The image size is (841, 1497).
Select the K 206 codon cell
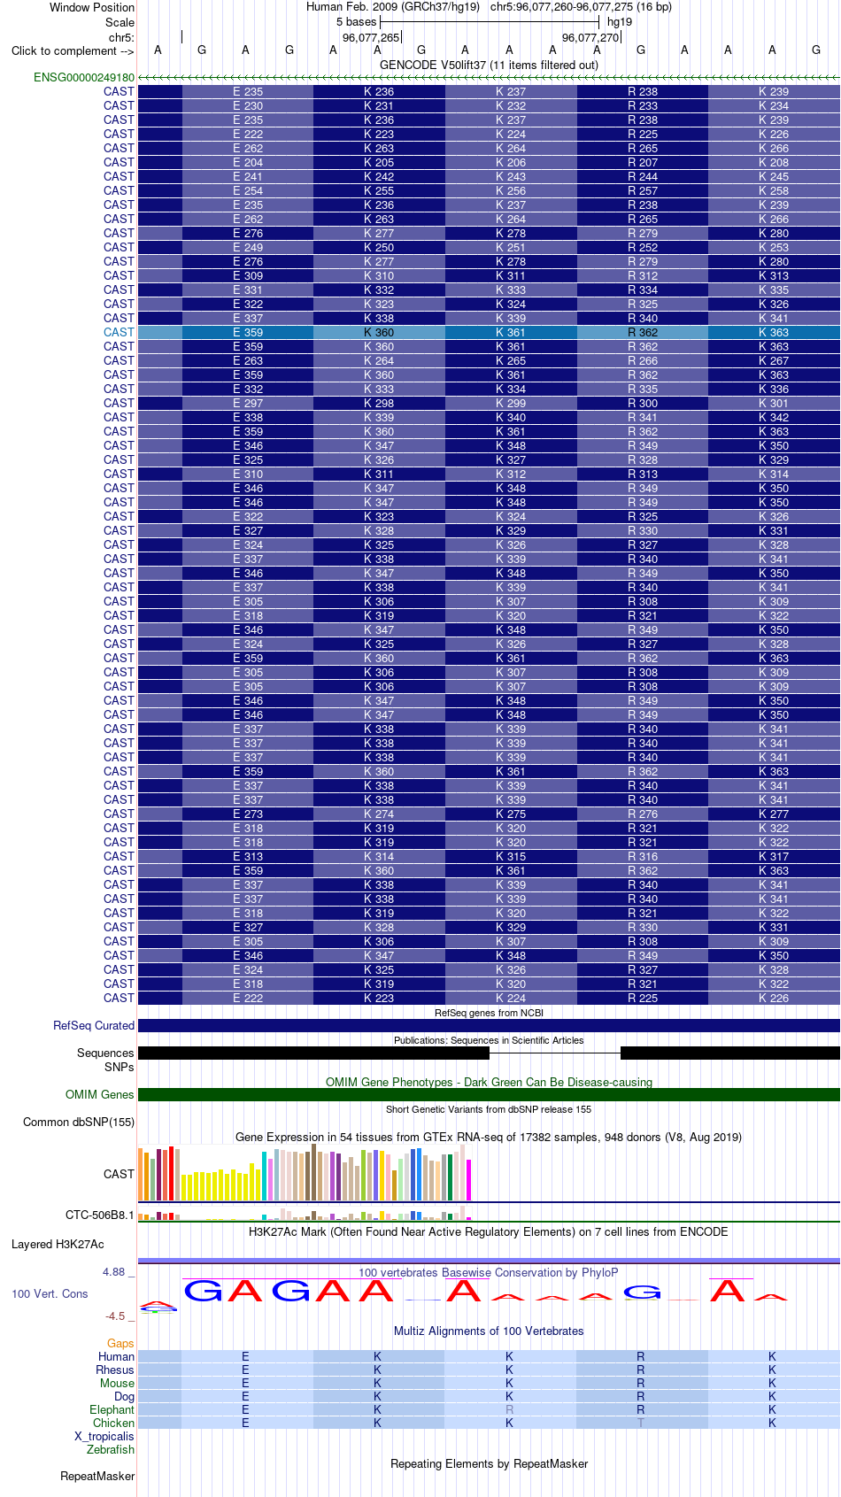(511, 163)
